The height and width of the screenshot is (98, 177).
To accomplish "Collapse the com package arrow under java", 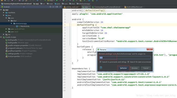I will (x=6, y=18).
